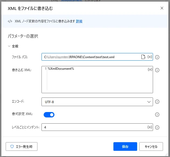The image size is (170, 157).
Task: Show info for ファイル パス parameter
Action: click(x=157, y=57)
